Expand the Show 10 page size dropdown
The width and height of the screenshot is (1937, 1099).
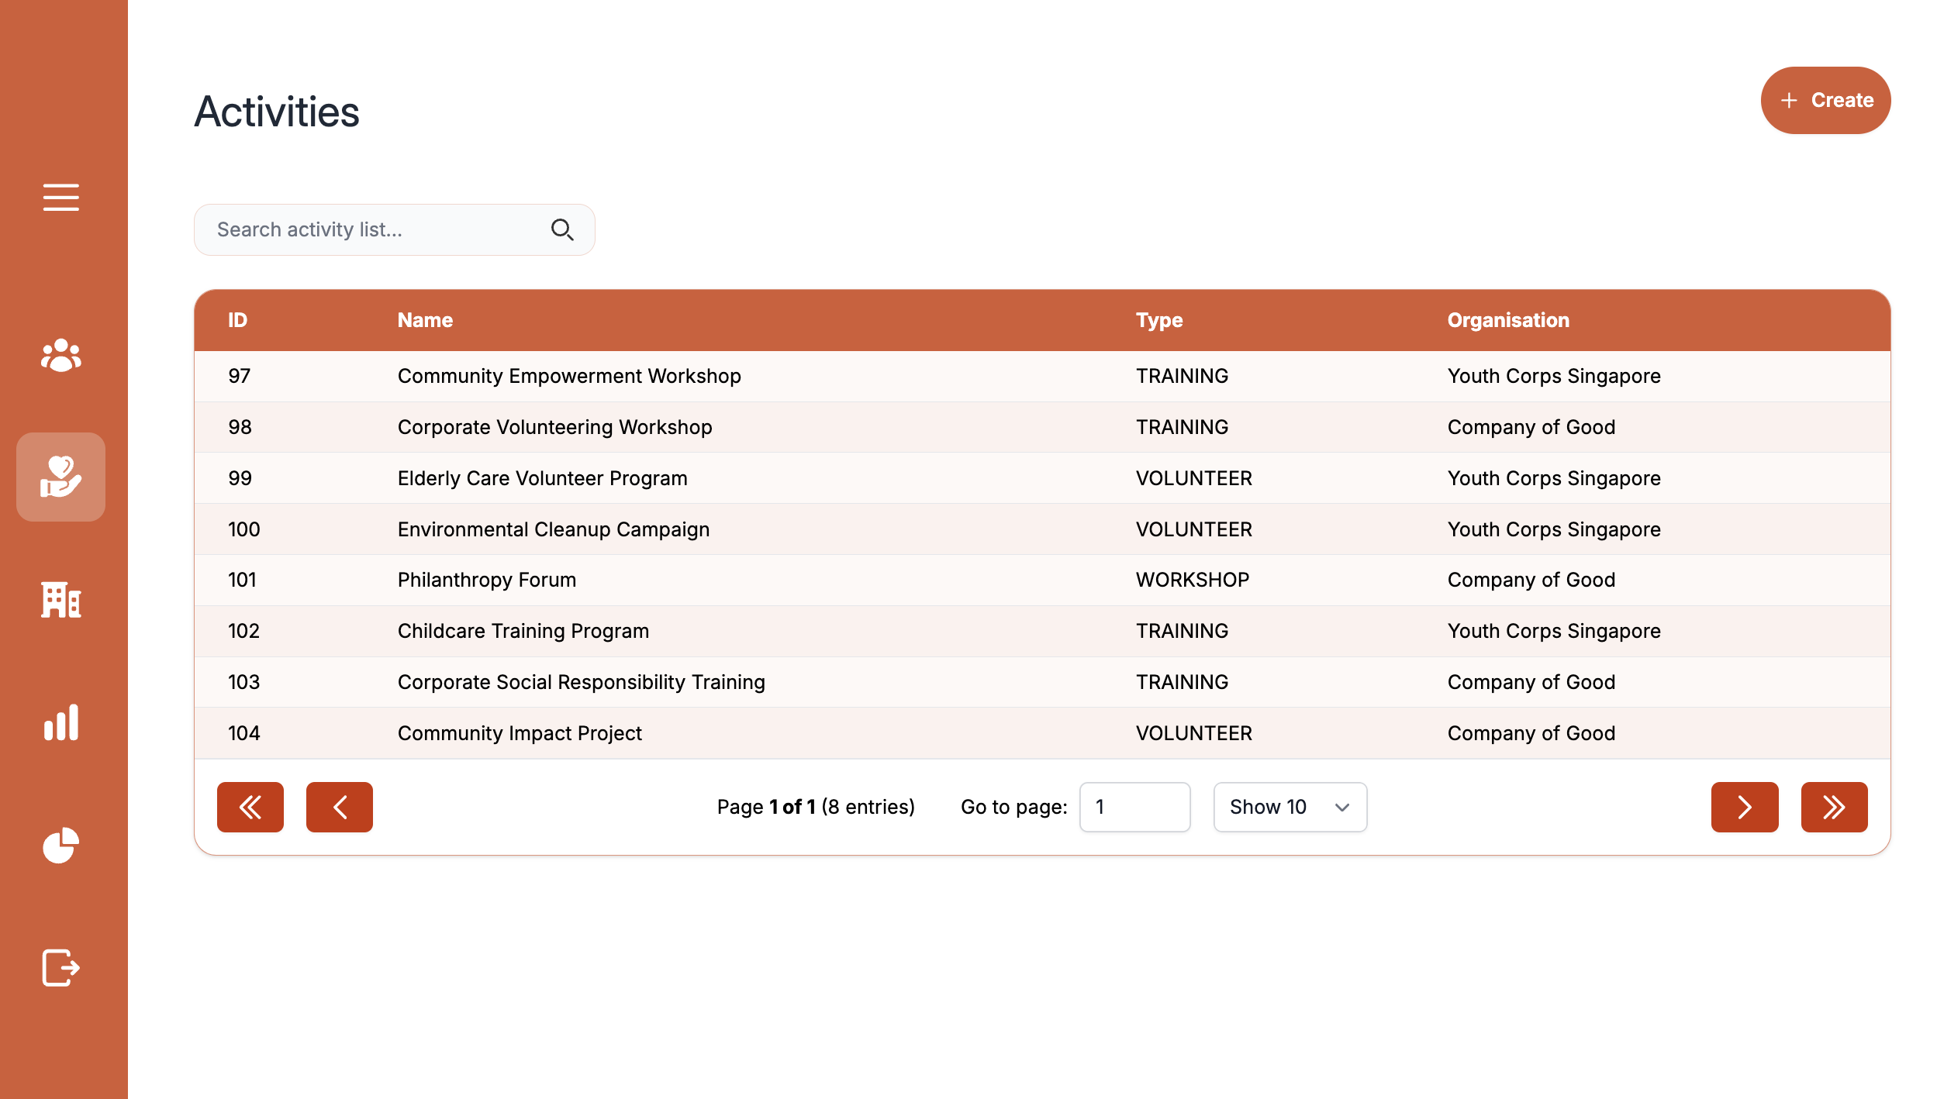(1290, 807)
